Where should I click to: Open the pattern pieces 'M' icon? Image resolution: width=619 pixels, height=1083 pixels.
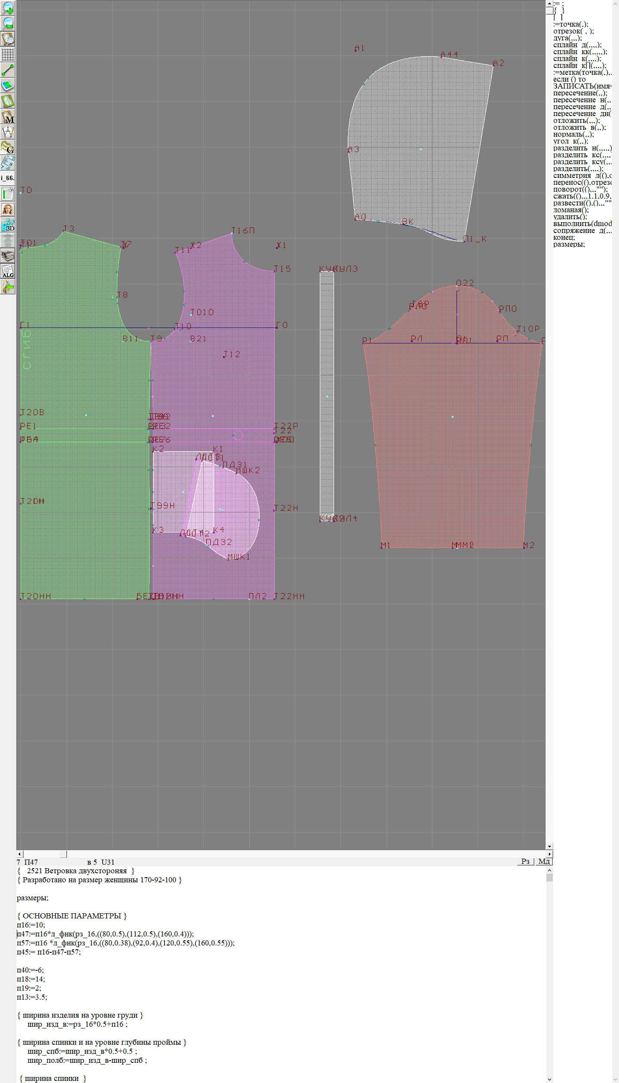pyautogui.click(x=8, y=117)
